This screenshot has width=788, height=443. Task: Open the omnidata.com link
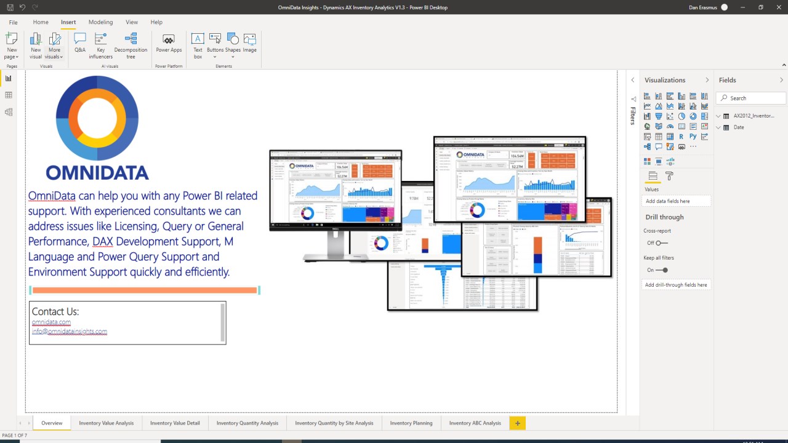pyautogui.click(x=51, y=322)
